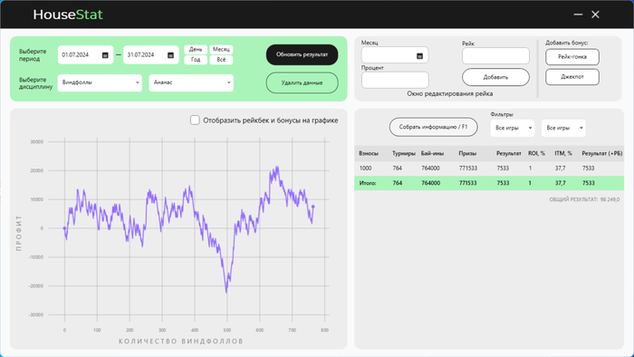The width and height of the screenshot is (634, 357).
Task: Open calendar picker for start date 01.07.2024
Action: coord(105,55)
